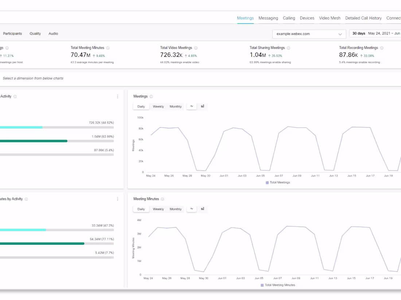The height and width of the screenshot is (300, 401).
Task: Show info tooltip for Total Meeting Minutes
Action: coord(108,48)
